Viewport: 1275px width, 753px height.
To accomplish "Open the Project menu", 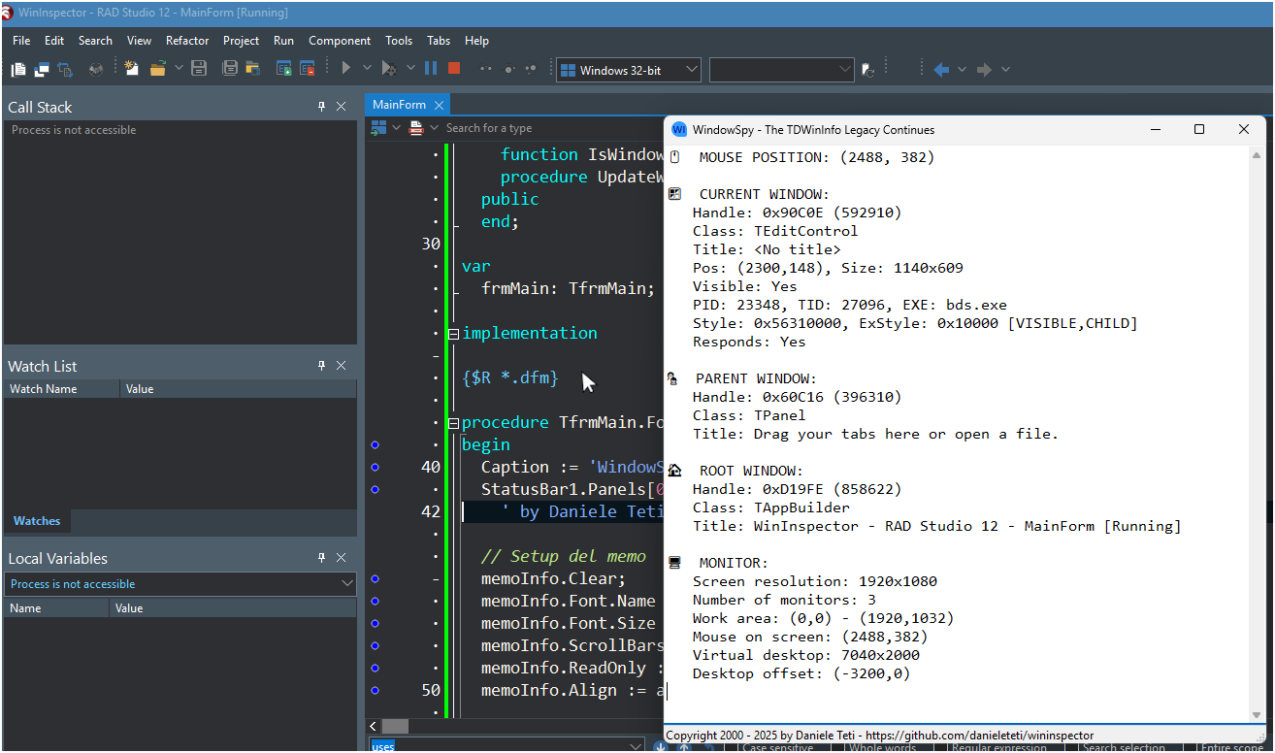I will pyautogui.click(x=241, y=41).
